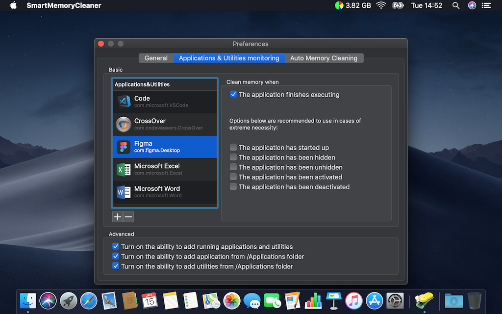Open FaceTime in the Dock
Viewport: 502px width, 314px height.
tap(273, 301)
